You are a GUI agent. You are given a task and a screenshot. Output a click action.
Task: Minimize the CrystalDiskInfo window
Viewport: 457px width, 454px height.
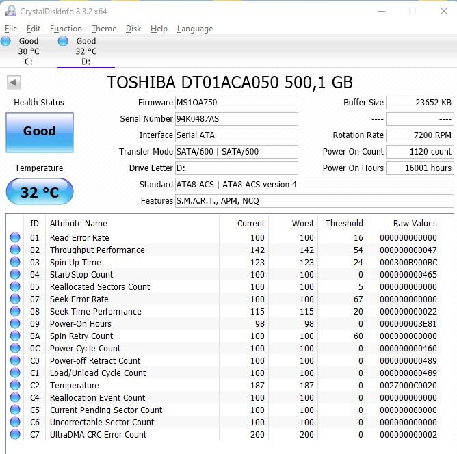(x=381, y=11)
